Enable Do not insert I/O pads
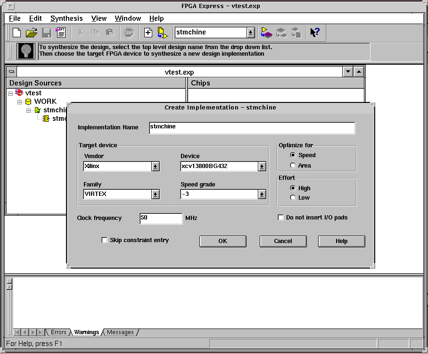The image size is (428, 354). (280, 217)
